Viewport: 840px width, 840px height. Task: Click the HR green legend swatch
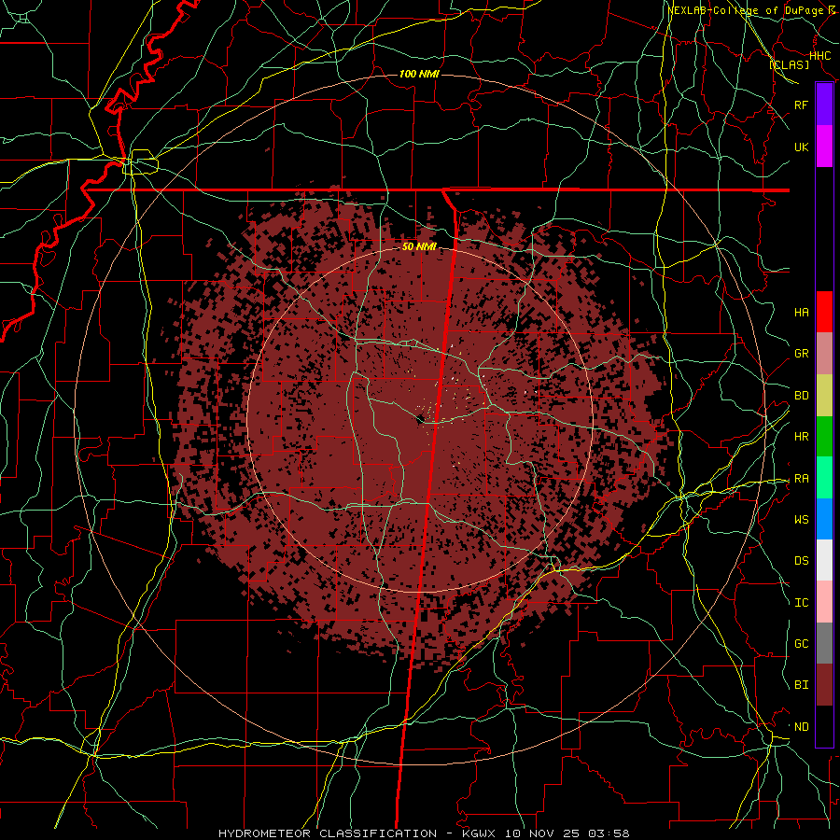coord(824,437)
